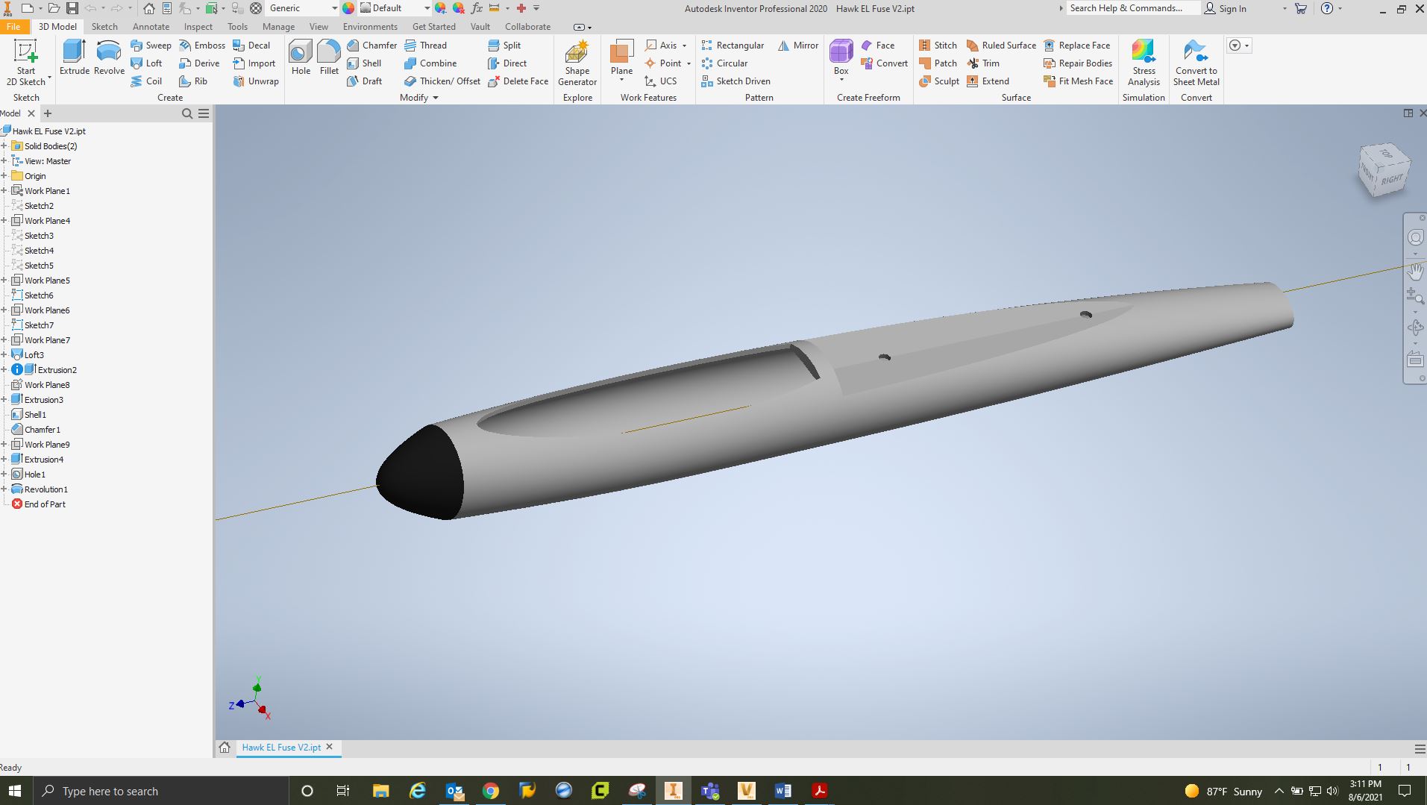
Task: Start a new 2D Sketch
Action: 26,63
